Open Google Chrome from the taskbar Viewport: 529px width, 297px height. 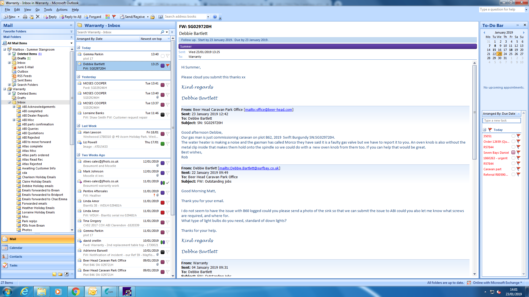pos(75,291)
